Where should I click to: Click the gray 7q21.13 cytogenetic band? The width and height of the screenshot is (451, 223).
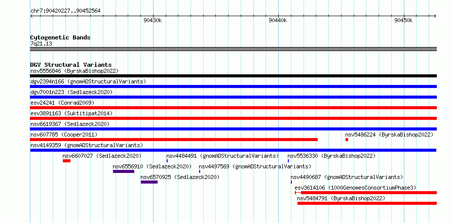(233, 49)
